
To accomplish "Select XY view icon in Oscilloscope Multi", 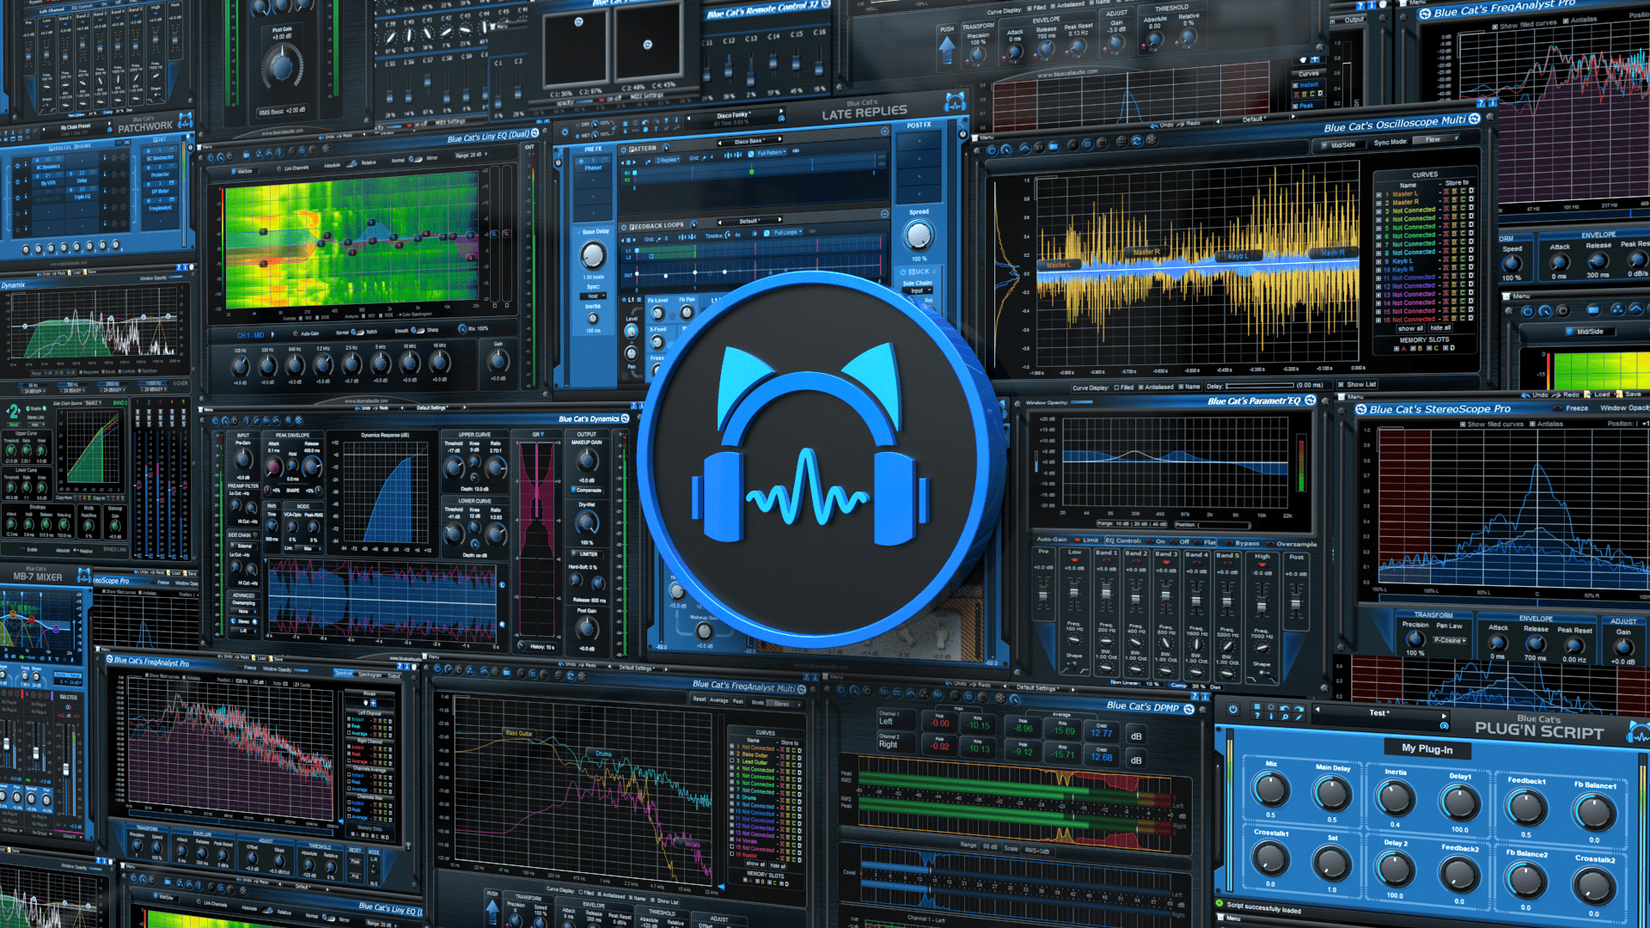I will point(1039,147).
